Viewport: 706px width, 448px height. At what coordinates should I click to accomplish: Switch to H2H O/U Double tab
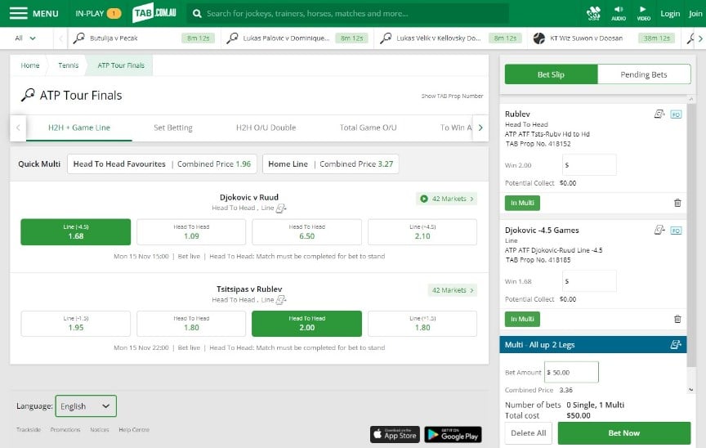pos(266,128)
